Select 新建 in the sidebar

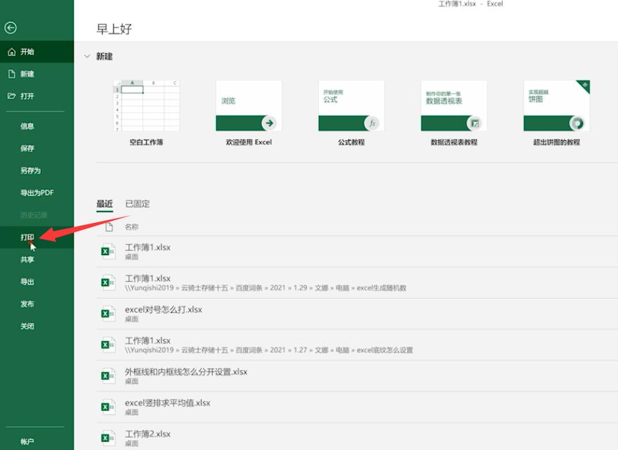(x=37, y=74)
